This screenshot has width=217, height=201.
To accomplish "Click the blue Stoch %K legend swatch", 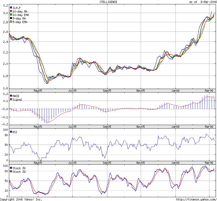I will click(x=11, y=168).
